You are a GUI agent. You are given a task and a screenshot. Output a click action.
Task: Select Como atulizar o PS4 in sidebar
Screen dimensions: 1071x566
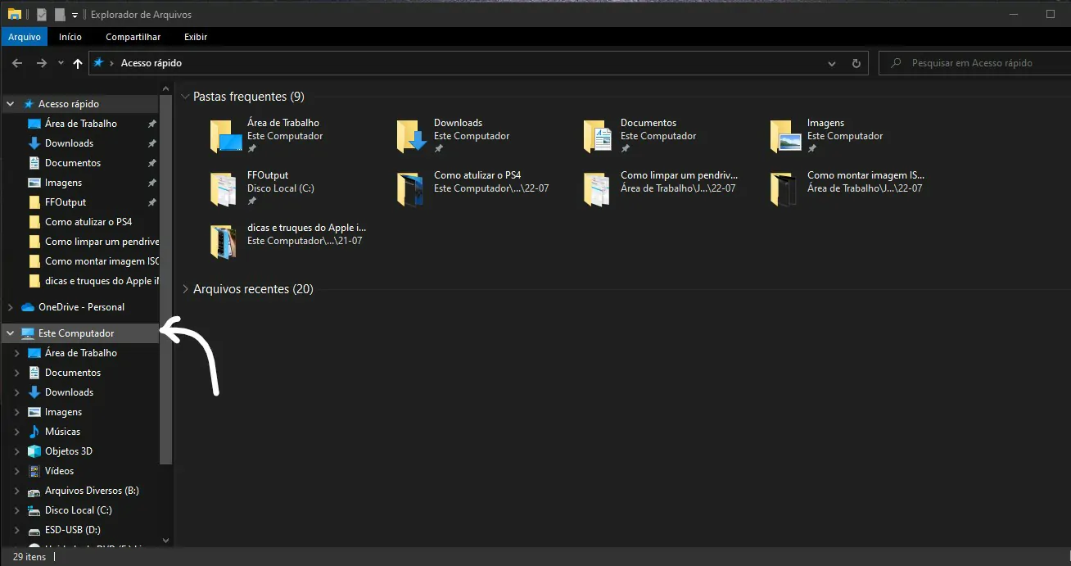88,222
